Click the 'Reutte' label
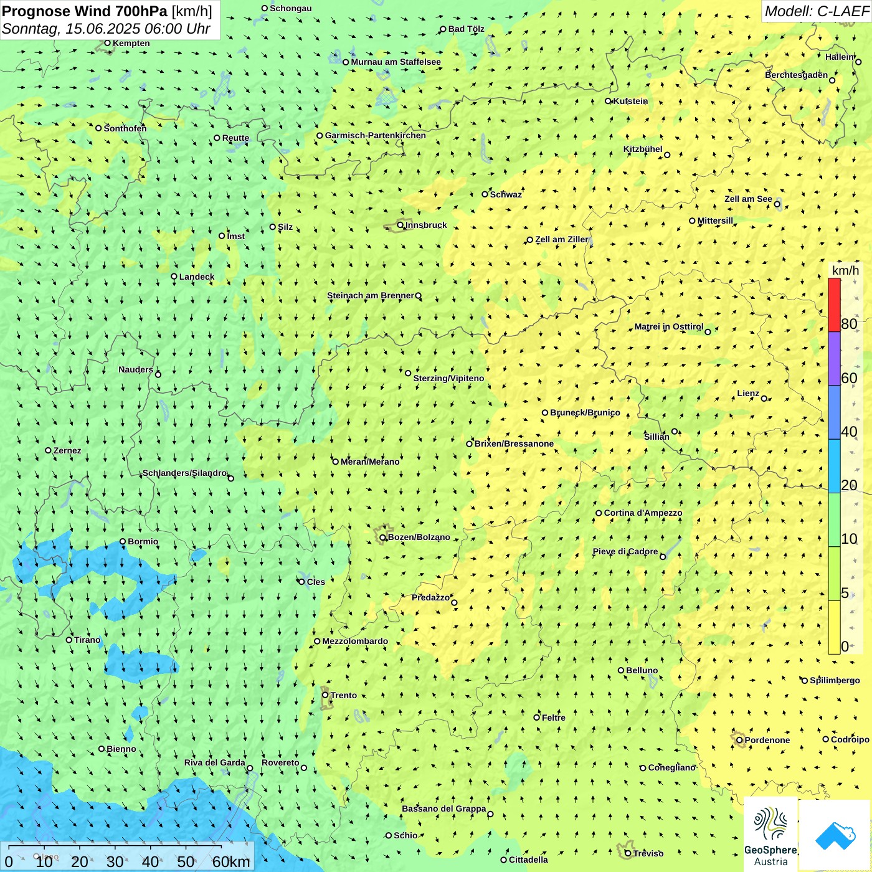 [x=236, y=138]
